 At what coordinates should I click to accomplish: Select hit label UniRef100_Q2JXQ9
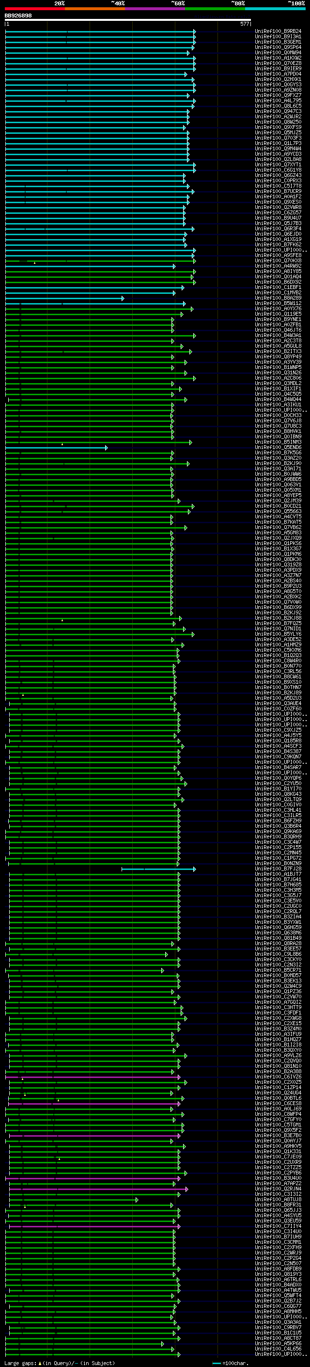click(x=278, y=538)
